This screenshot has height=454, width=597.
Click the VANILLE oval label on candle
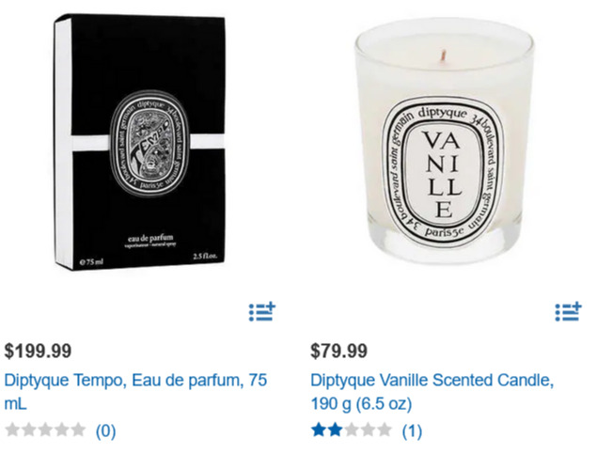click(x=443, y=174)
